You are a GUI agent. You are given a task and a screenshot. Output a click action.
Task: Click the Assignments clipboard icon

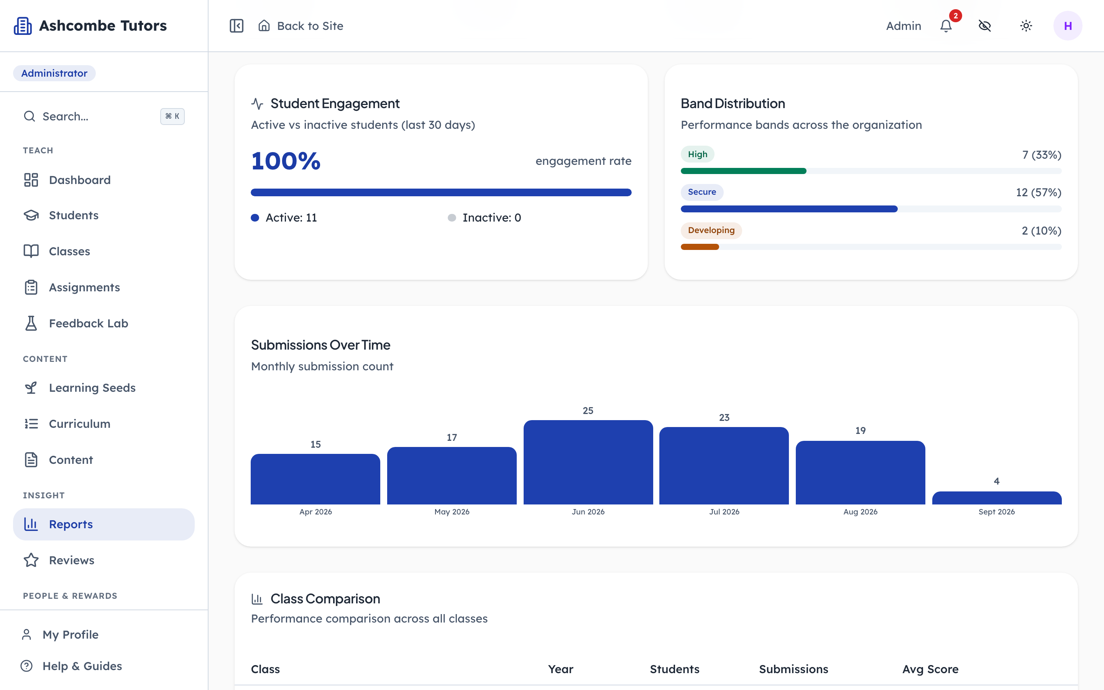pos(31,287)
